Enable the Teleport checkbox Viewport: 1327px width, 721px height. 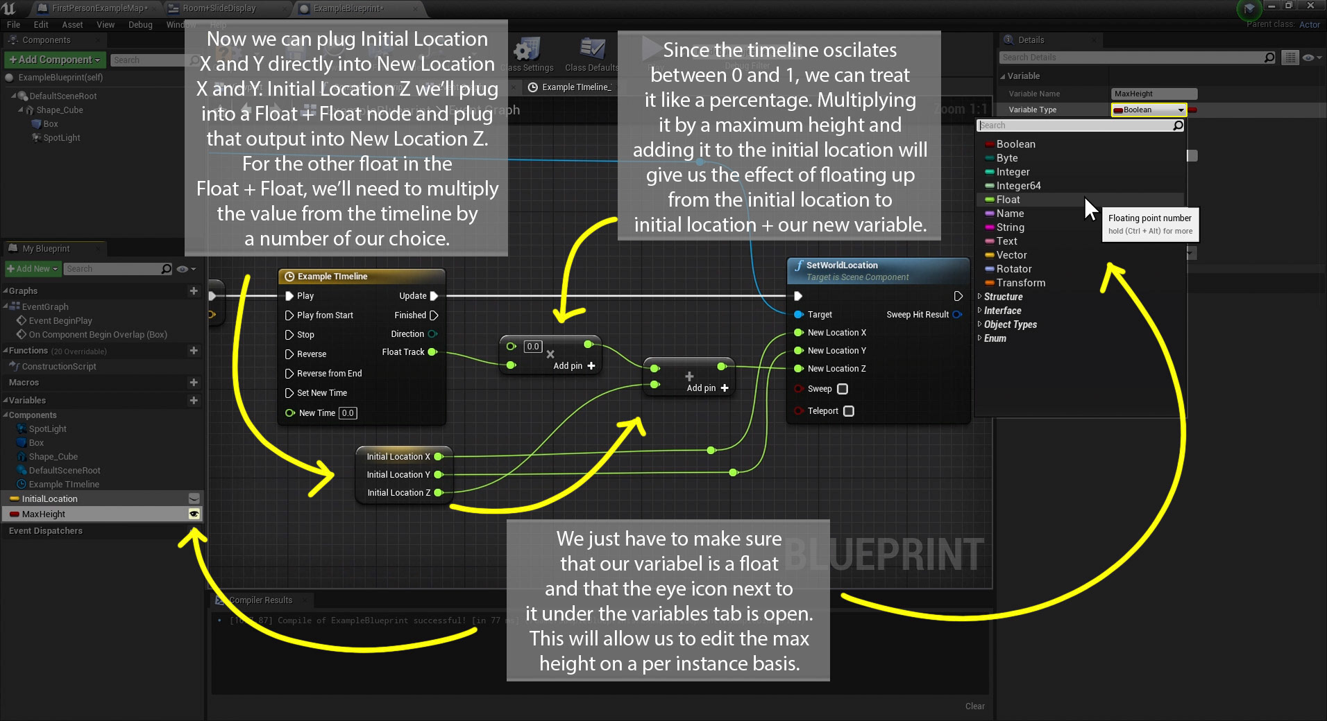click(849, 411)
